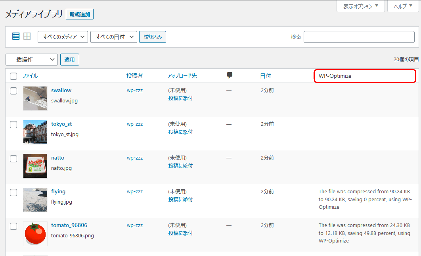The height and width of the screenshot is (256, 421).
Task: Open the すべての日付 date dropdown
Action: (x=114, y=37)
